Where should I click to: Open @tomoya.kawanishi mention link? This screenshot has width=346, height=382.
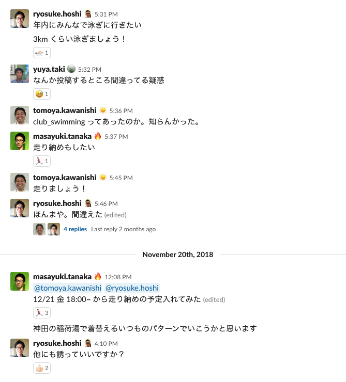tap(67, 288)
